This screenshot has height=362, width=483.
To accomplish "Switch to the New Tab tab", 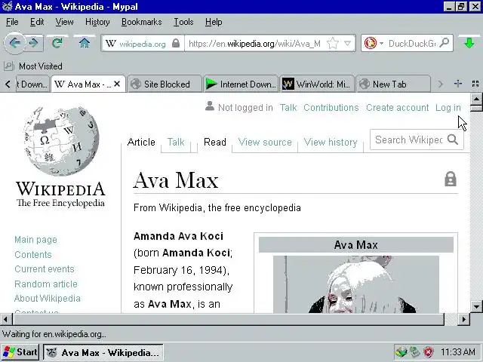I will point(393,84).
